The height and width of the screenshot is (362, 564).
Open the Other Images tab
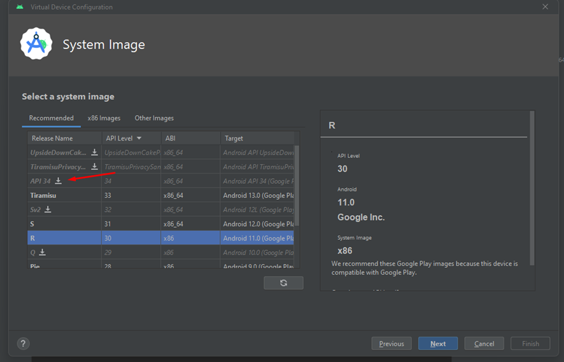[154, 118]
